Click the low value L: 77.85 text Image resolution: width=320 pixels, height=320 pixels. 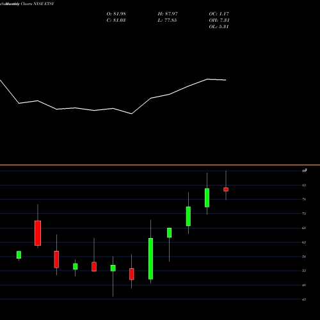click(x=167, y=20)
